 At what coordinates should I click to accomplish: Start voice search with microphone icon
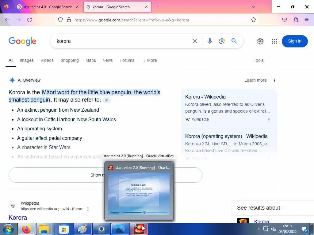pos(210,41)
